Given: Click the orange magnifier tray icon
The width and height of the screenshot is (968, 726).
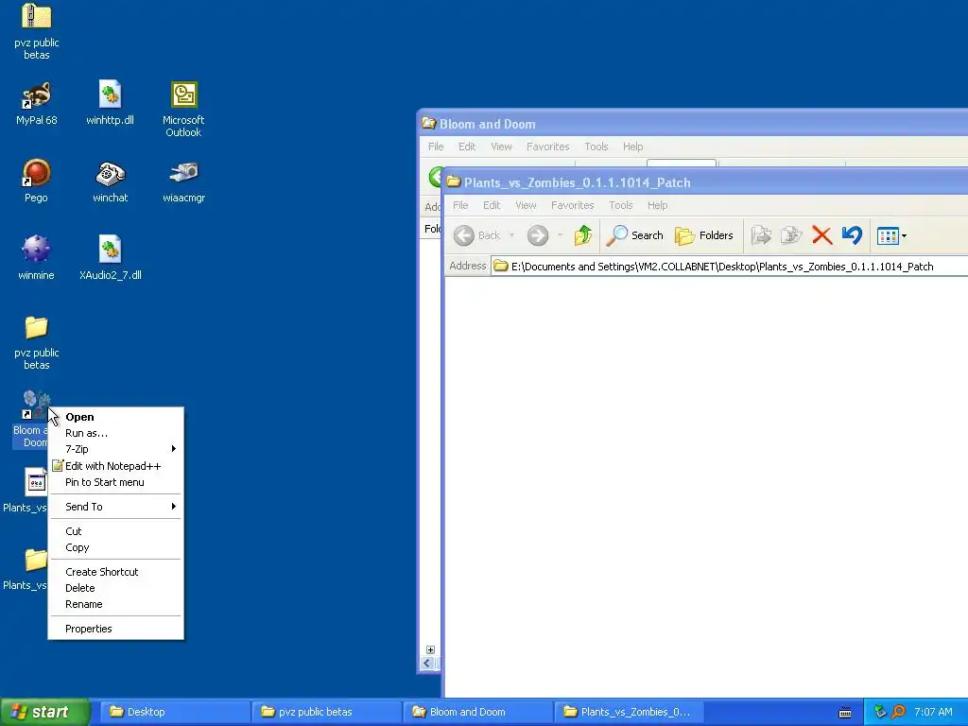Looking at the screenshot, I should (x=898, y=712).
